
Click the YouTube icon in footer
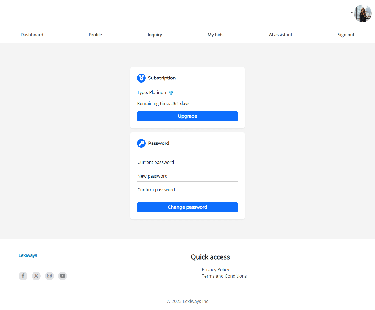pos(63,276)
